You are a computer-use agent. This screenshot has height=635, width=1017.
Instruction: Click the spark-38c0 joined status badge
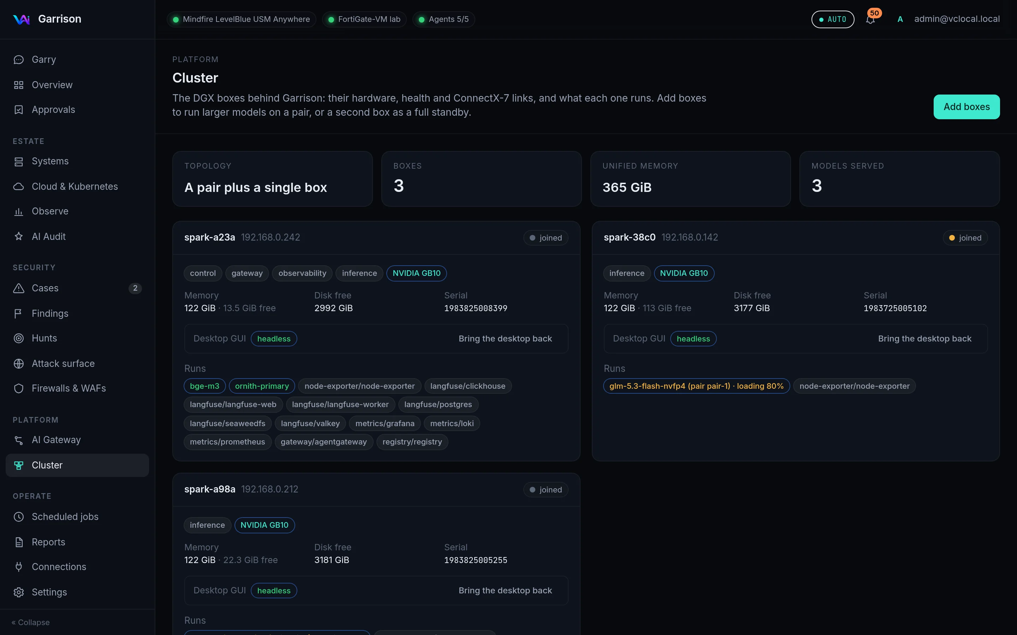965,238
